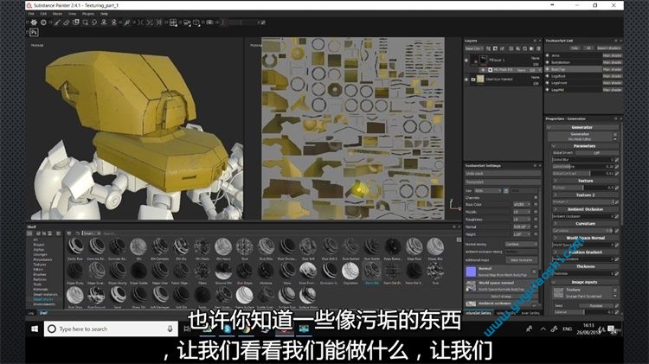Image resolution: width=649 pixels, height=364 pixels.
Task: Click the Start menu button
Action: [35, 329]
